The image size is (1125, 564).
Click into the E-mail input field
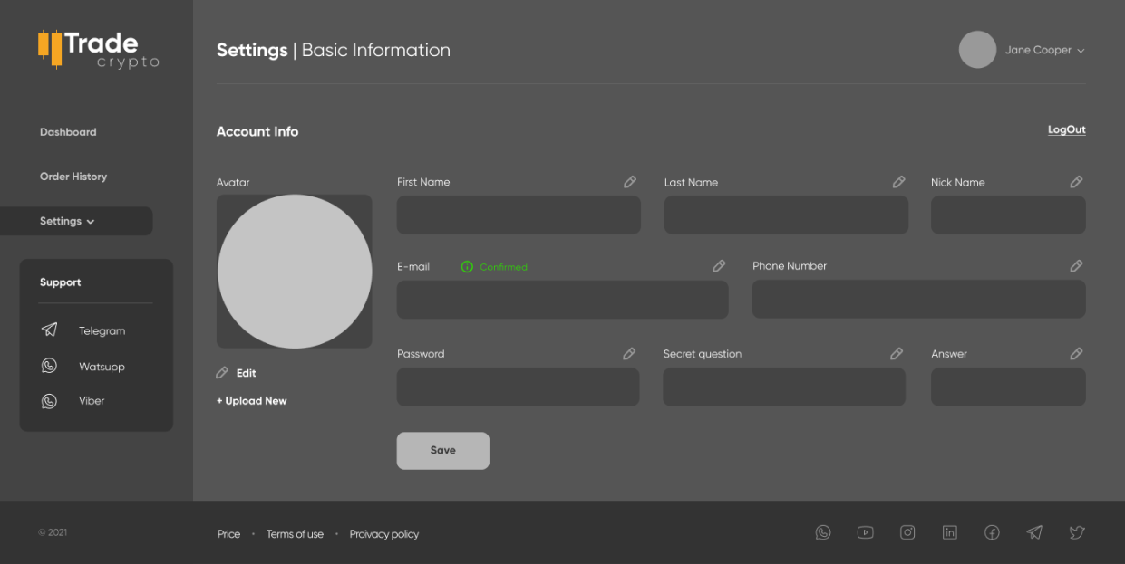point(562,300)
